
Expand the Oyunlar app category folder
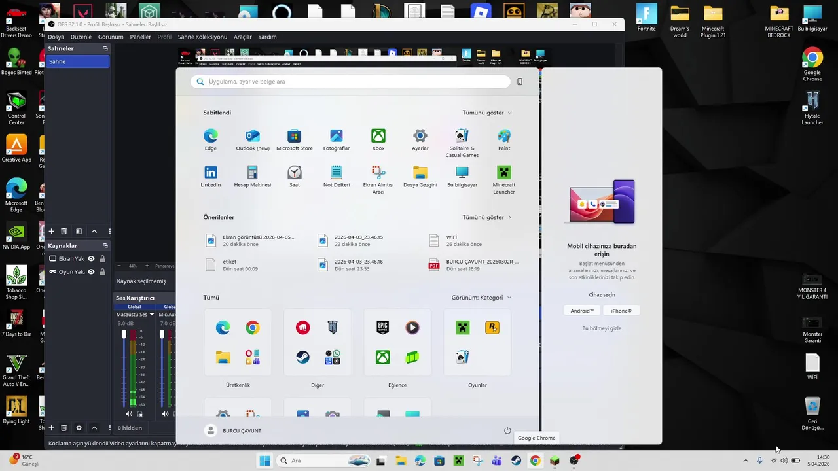(477, 343)
